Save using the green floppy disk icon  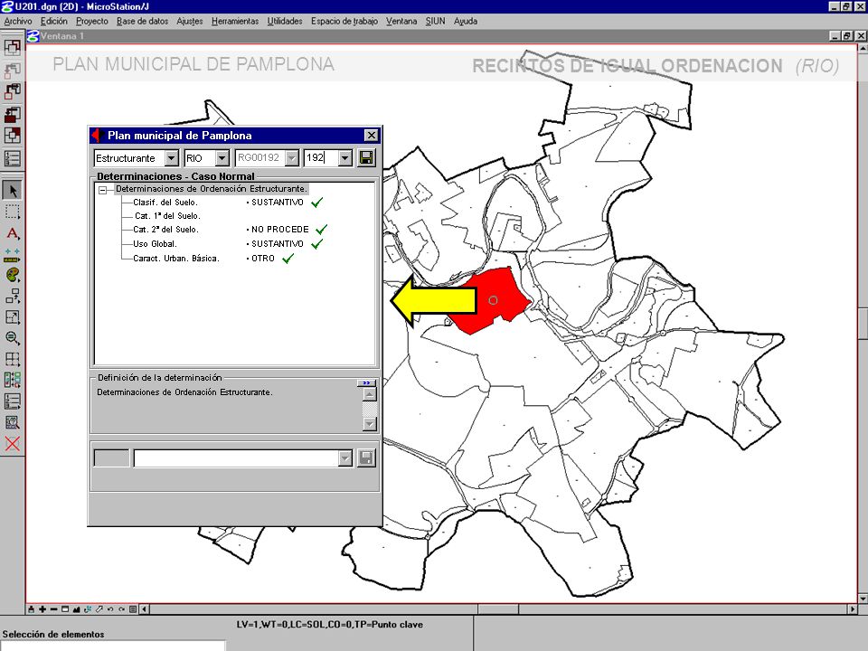coord(366,157)
